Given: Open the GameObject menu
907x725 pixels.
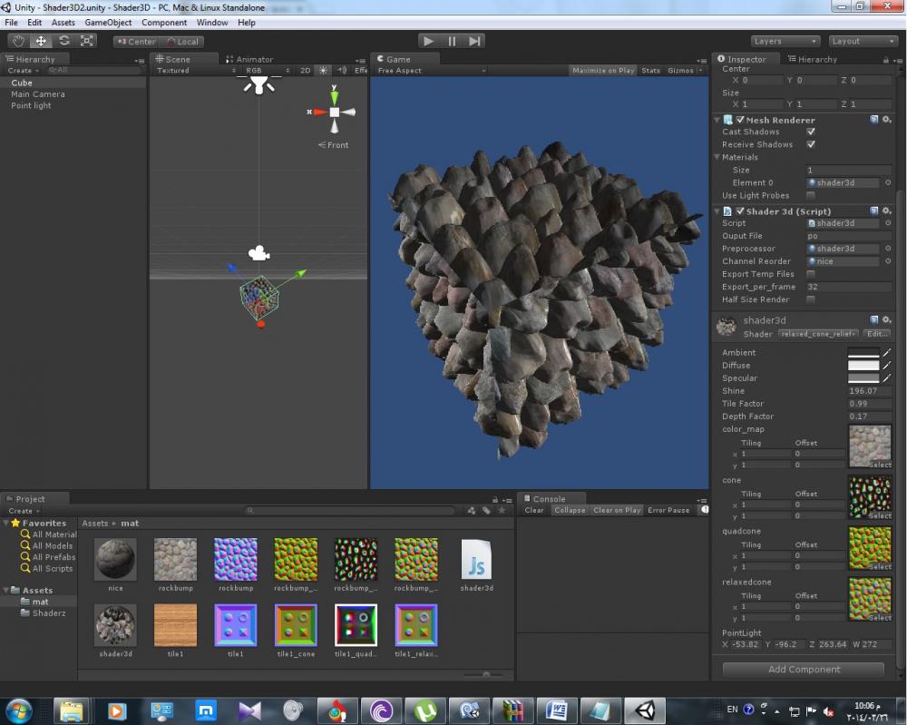Looking at the screenshot, I should click(108, 22).
